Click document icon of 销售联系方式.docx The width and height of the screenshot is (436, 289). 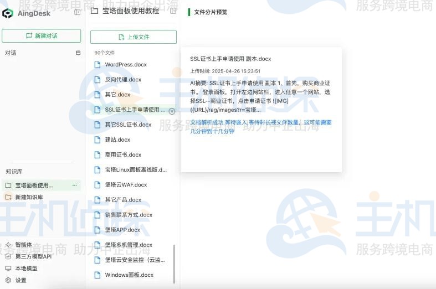tap(98, 214)
